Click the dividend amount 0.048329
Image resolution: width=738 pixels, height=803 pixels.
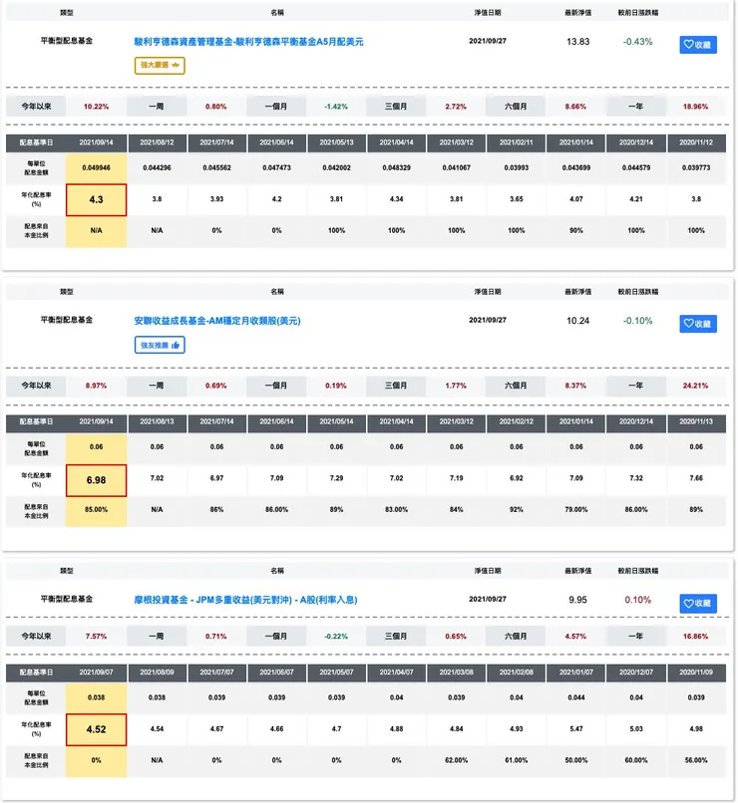point(396,167)
